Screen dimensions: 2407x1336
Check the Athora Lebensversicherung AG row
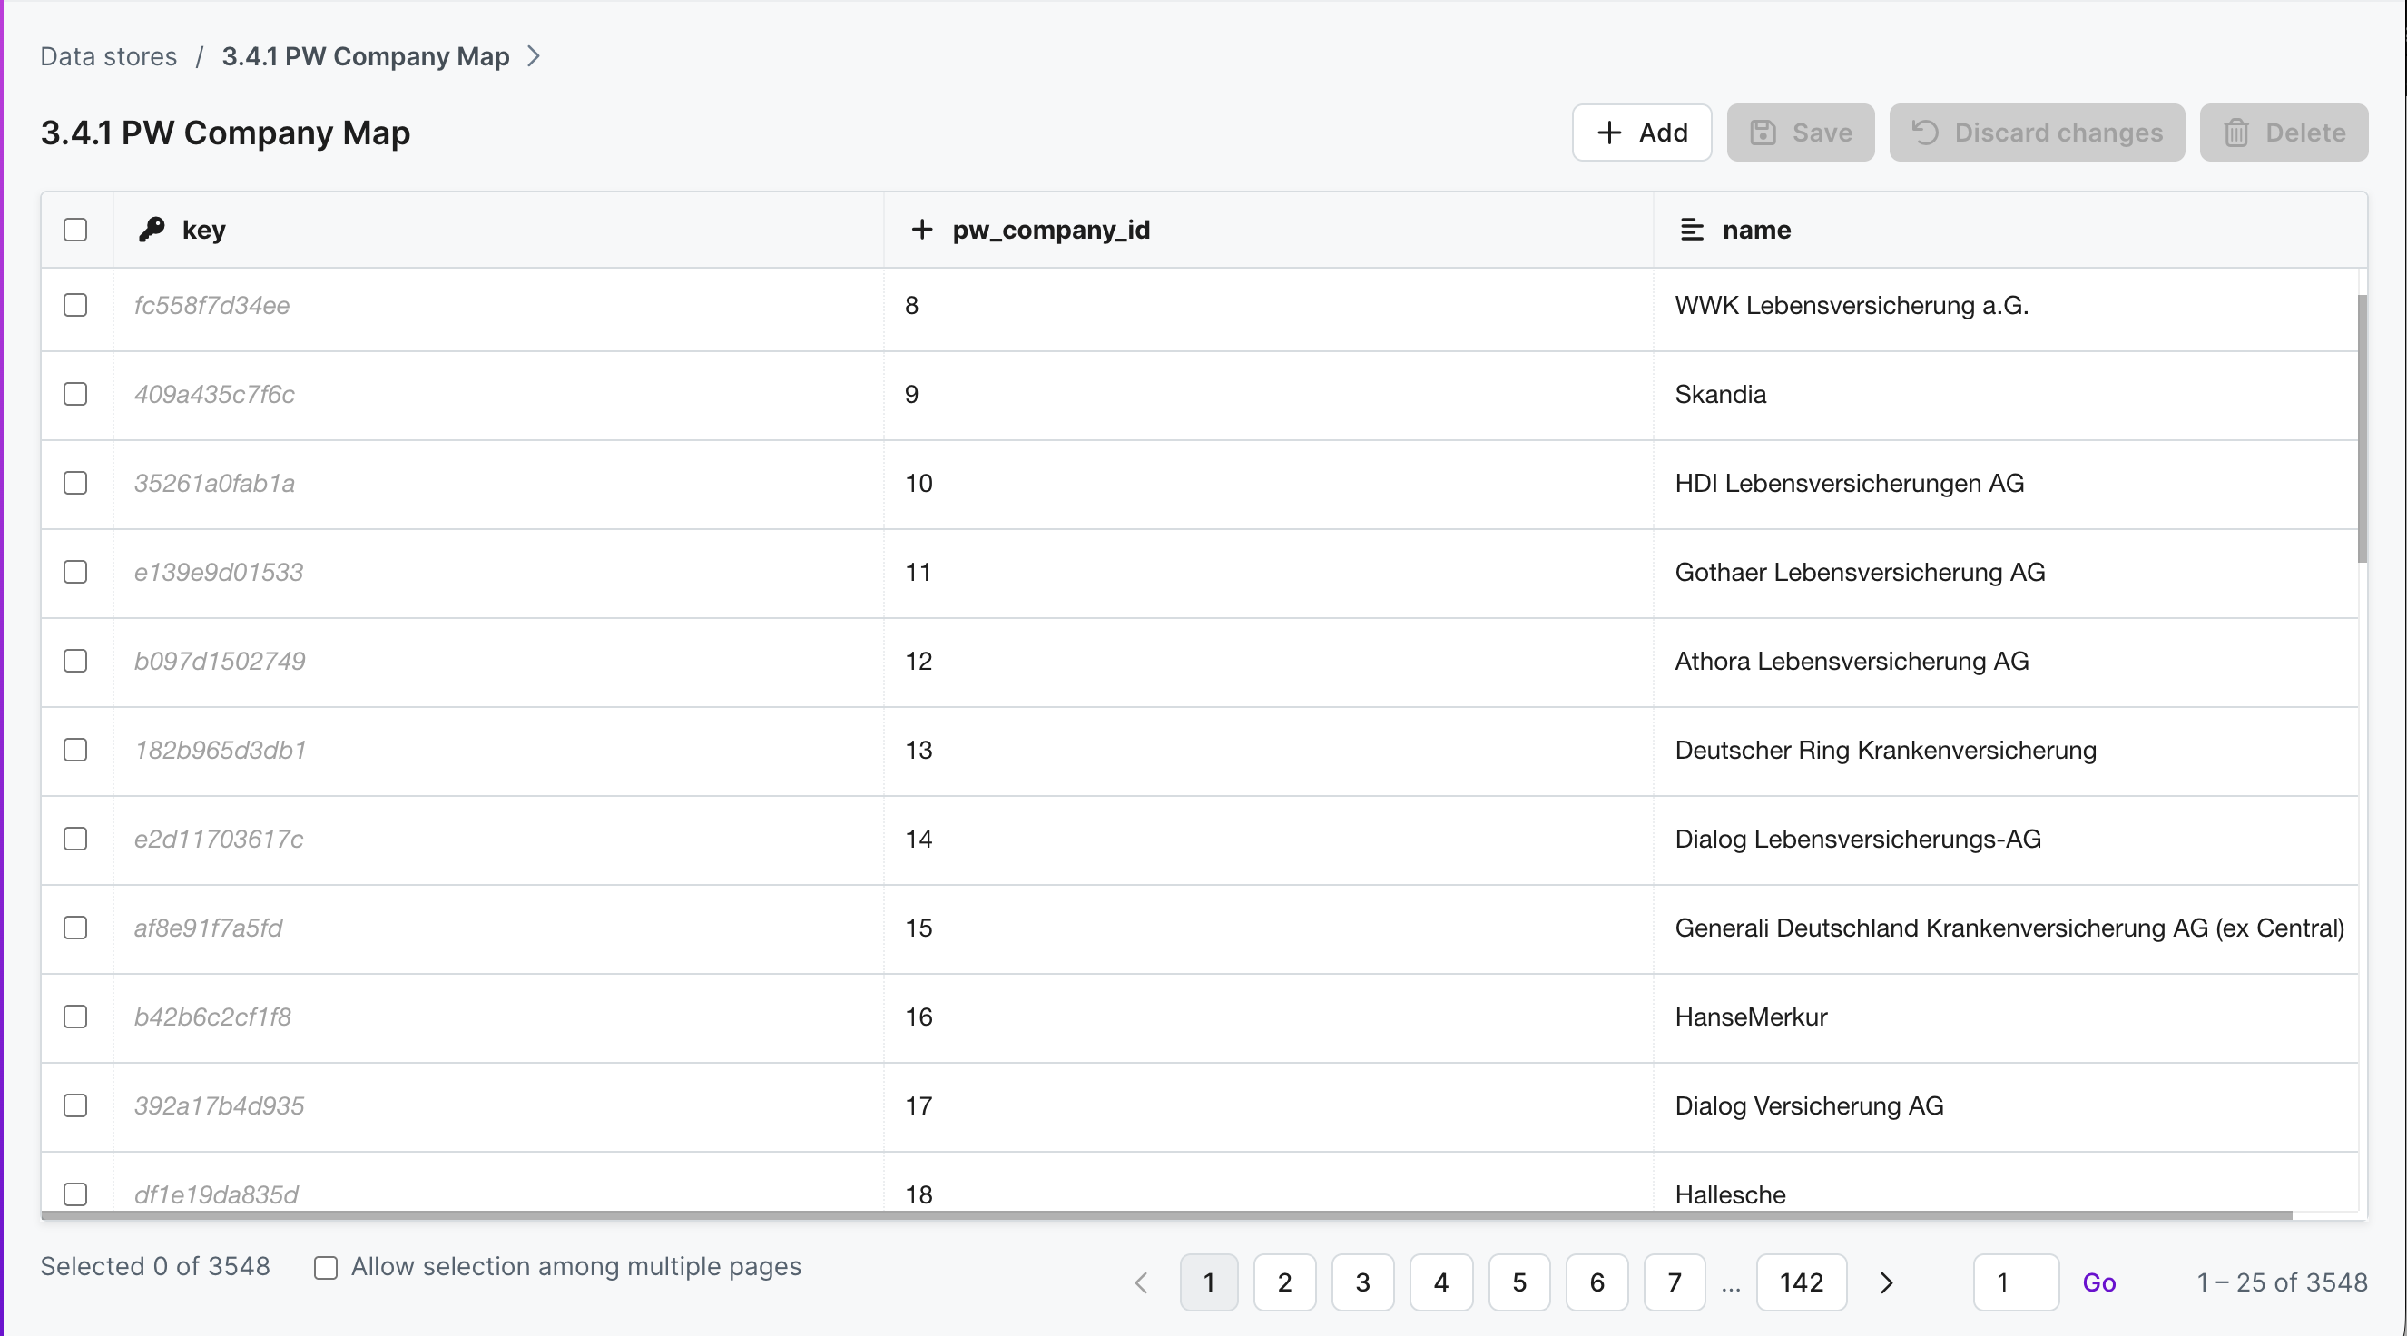click(75, 661)
